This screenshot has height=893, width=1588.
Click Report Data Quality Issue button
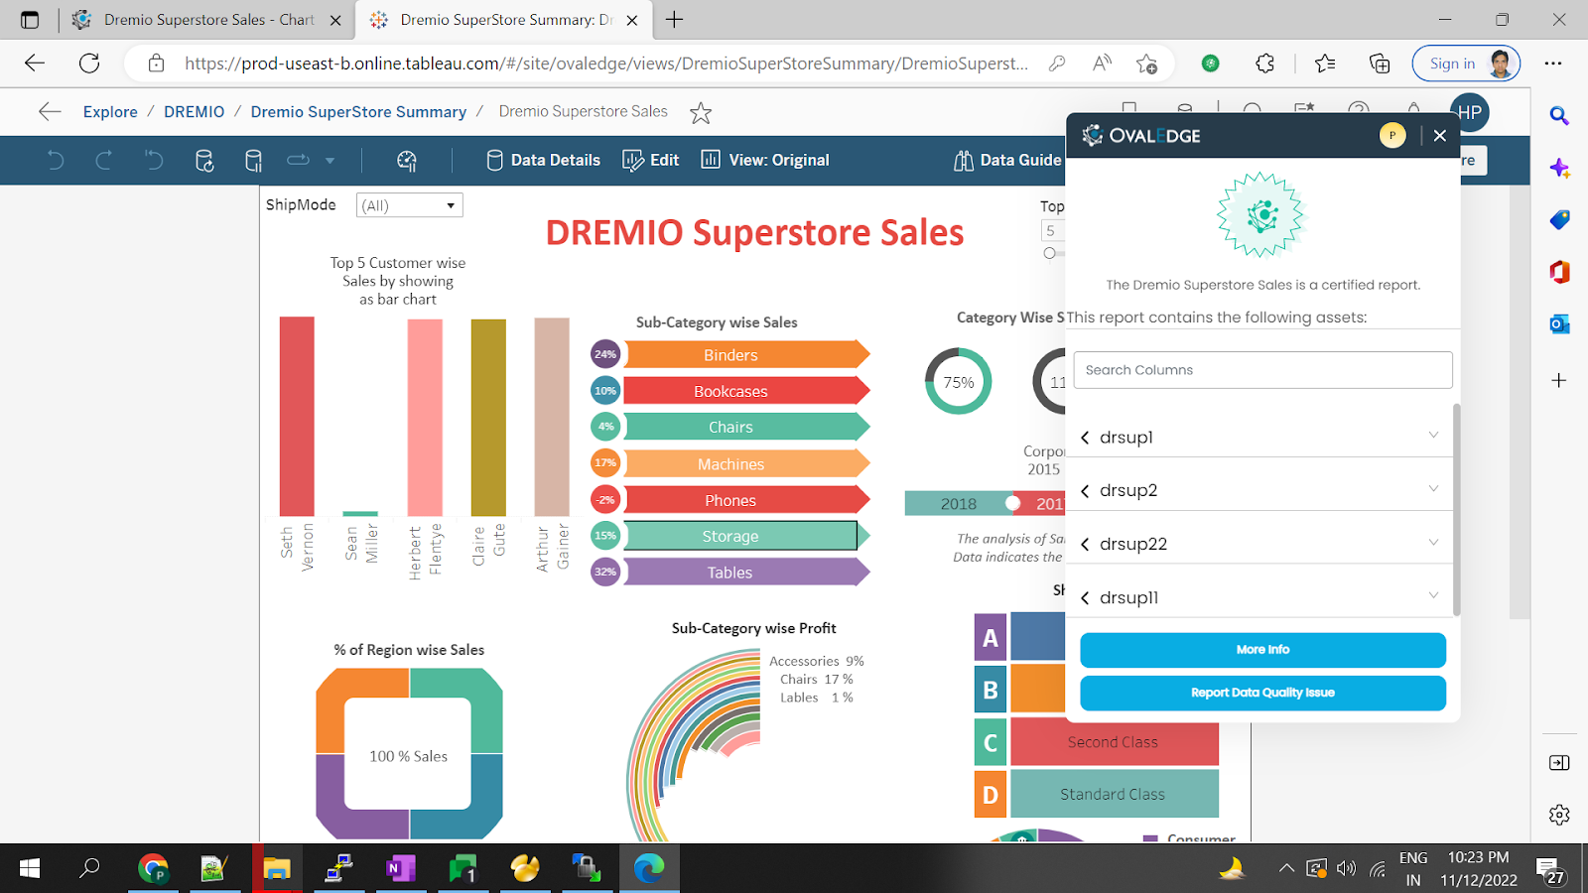(x=1262, y=693)
